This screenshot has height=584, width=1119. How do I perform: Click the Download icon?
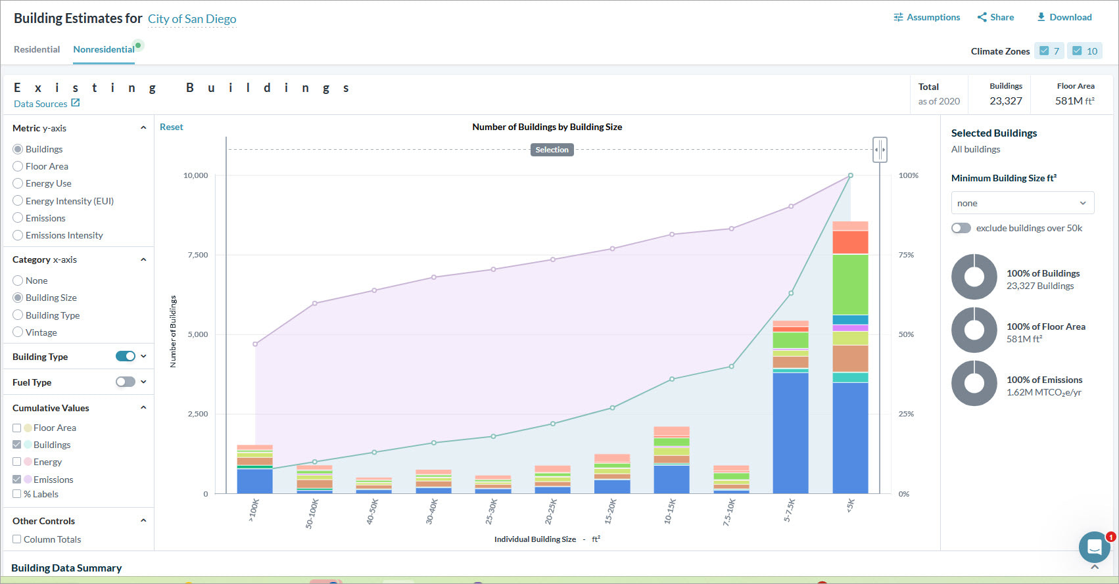click(x=1041, y=17)
